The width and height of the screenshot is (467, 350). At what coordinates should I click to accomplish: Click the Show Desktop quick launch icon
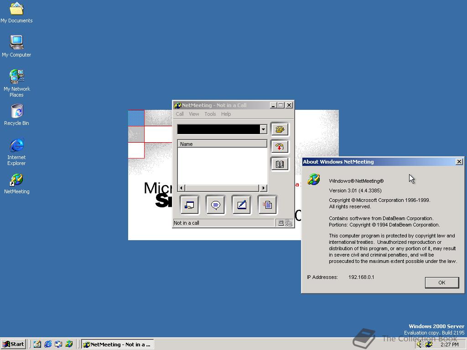coord(37,345)
